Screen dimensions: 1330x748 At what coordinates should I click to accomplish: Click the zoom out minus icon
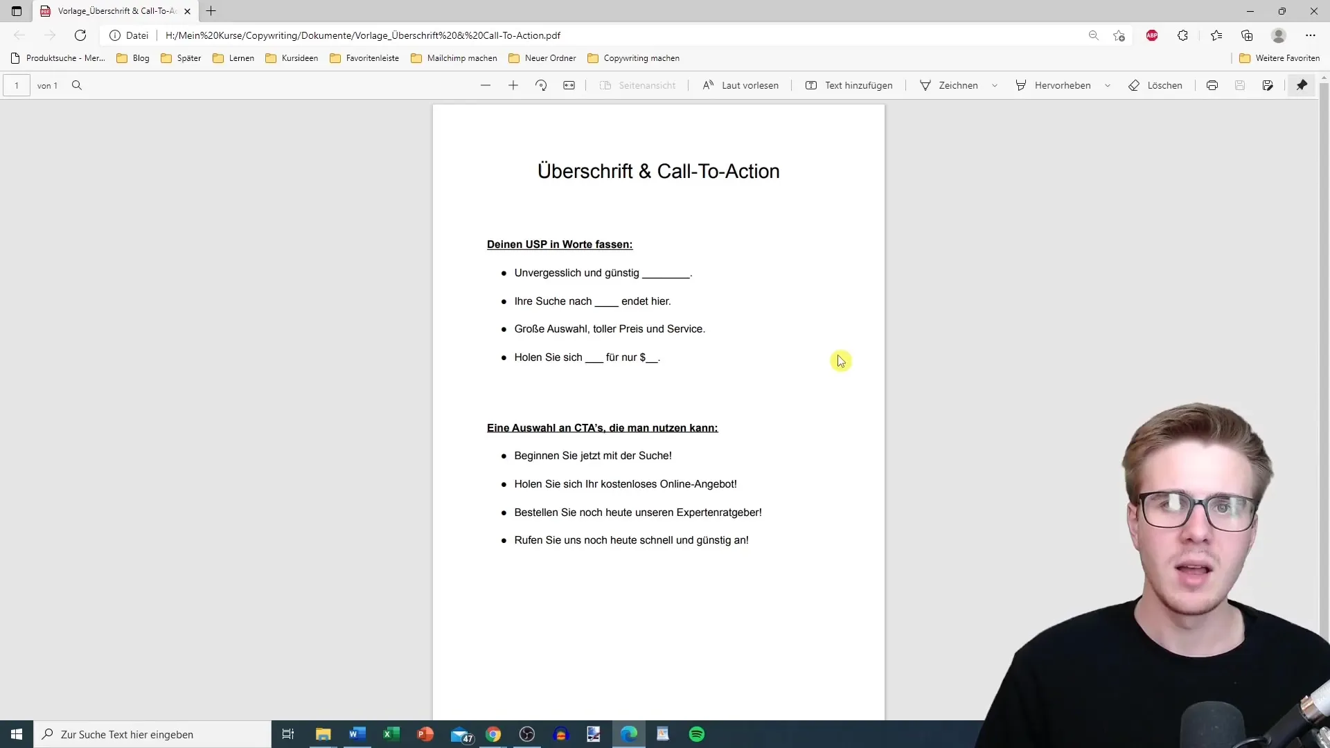click(x=485, y=85)
